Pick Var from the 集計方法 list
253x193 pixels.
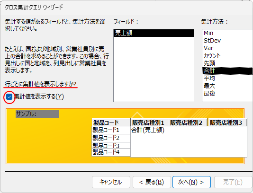(x=227, y=48)
